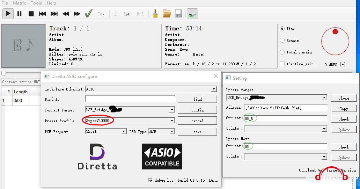Click the find button
This screenshot has width=360, height=189.
click(197, 99)
